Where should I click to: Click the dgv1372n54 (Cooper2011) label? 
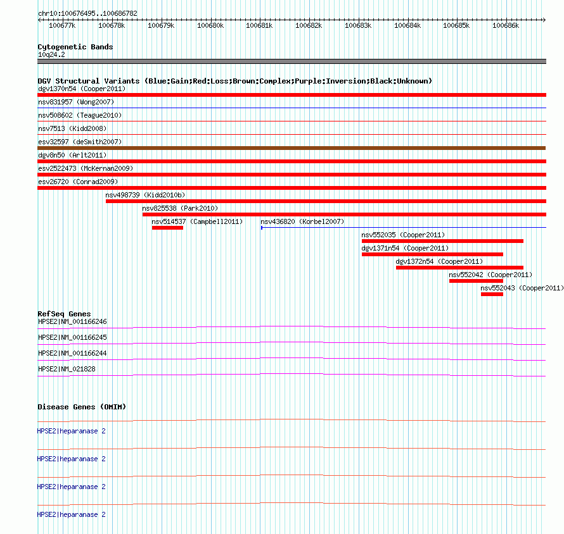439,261
